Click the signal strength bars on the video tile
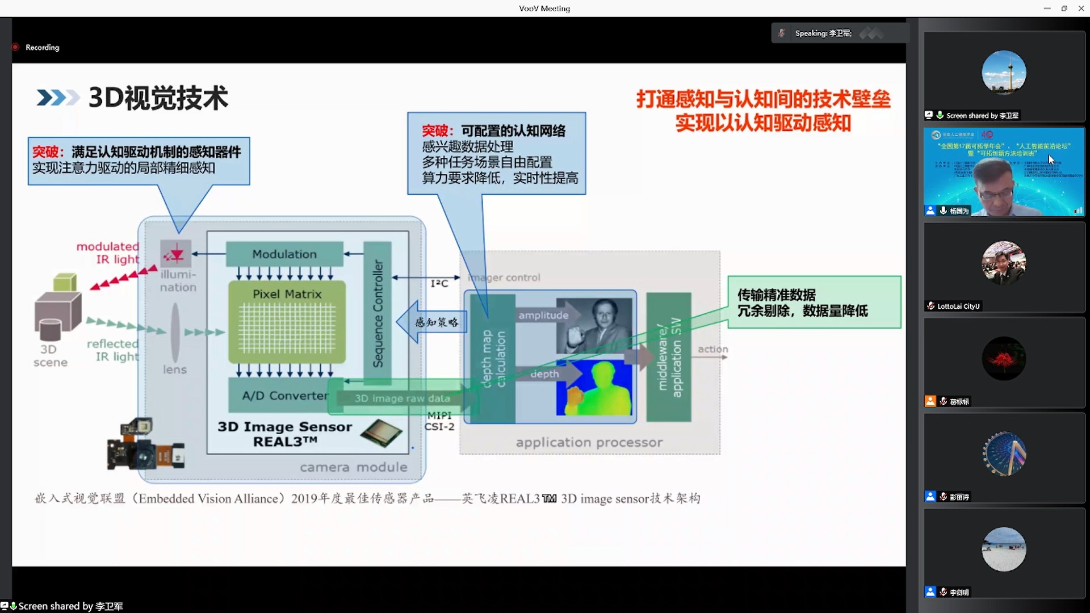This screenshot has height=613, width=1090. [1078, 211]
